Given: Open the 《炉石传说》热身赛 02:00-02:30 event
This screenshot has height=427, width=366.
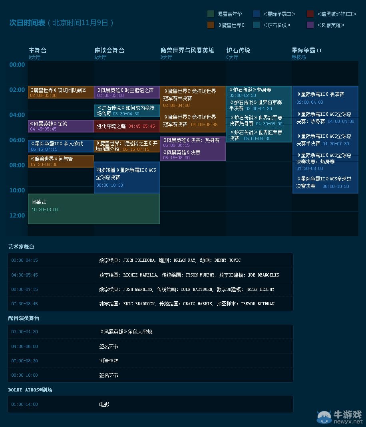Looking at the screenshot, I should [259, 92].
